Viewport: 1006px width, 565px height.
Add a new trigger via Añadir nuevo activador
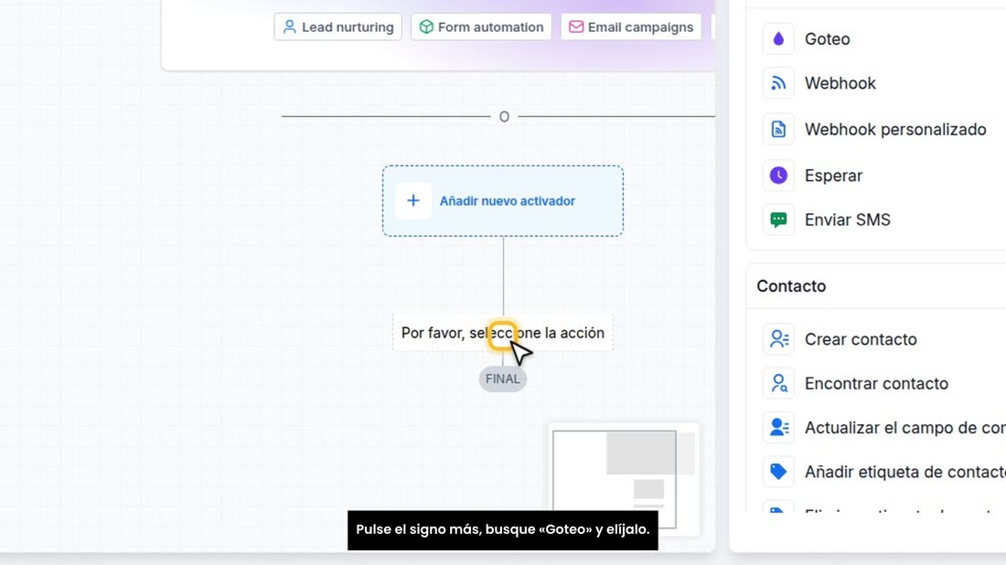point(503,201)
